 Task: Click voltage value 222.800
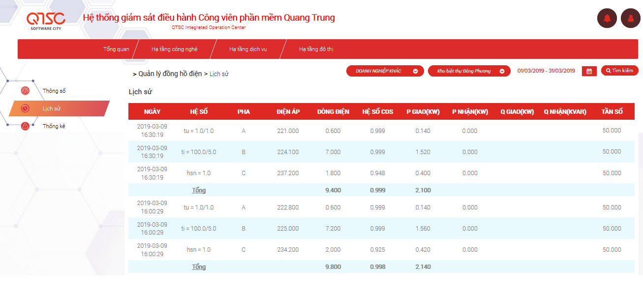coord(288,208)
